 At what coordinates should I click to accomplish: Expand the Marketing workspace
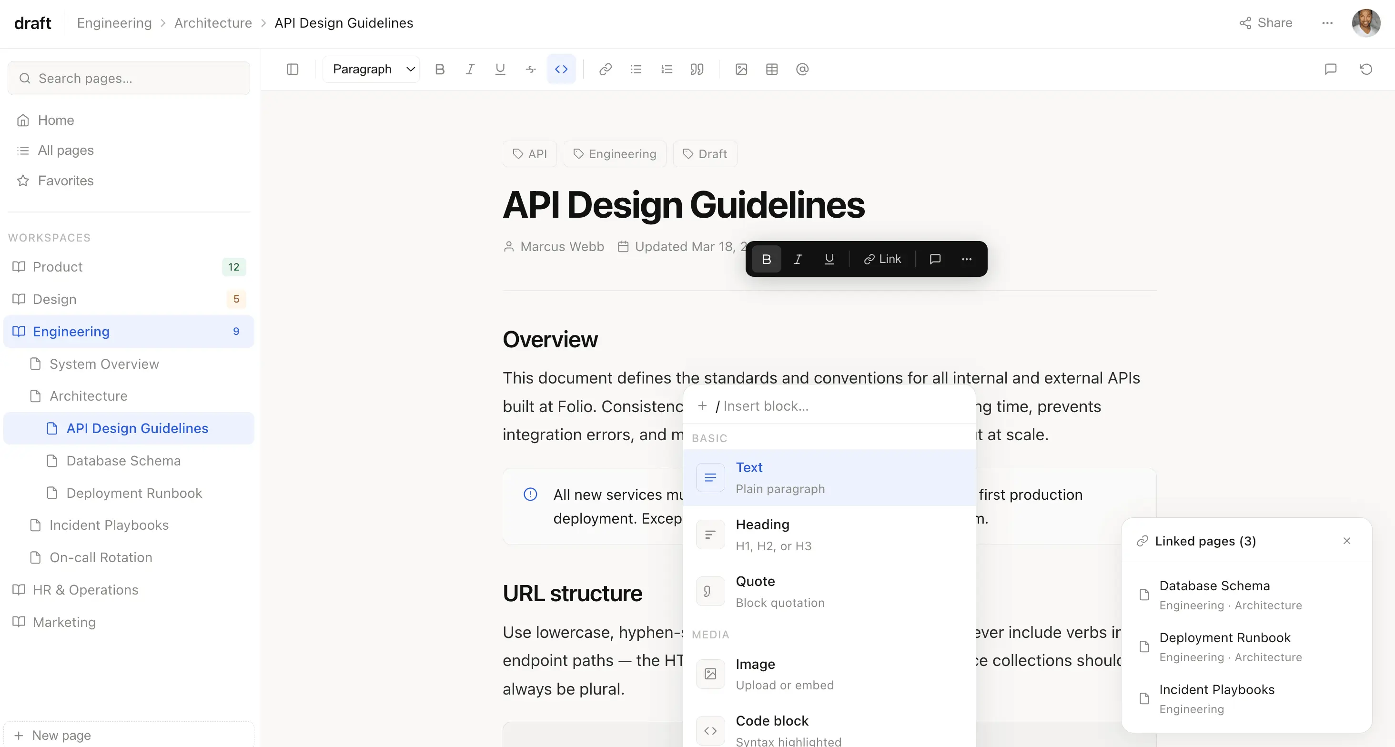(129, 622)
